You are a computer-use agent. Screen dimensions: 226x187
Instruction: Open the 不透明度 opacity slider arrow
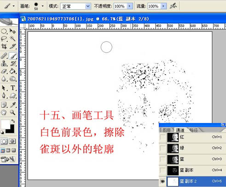pos(130,6)
